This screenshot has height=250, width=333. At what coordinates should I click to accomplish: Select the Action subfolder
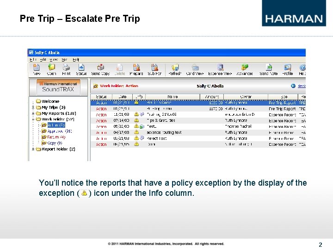pos(56,125)
